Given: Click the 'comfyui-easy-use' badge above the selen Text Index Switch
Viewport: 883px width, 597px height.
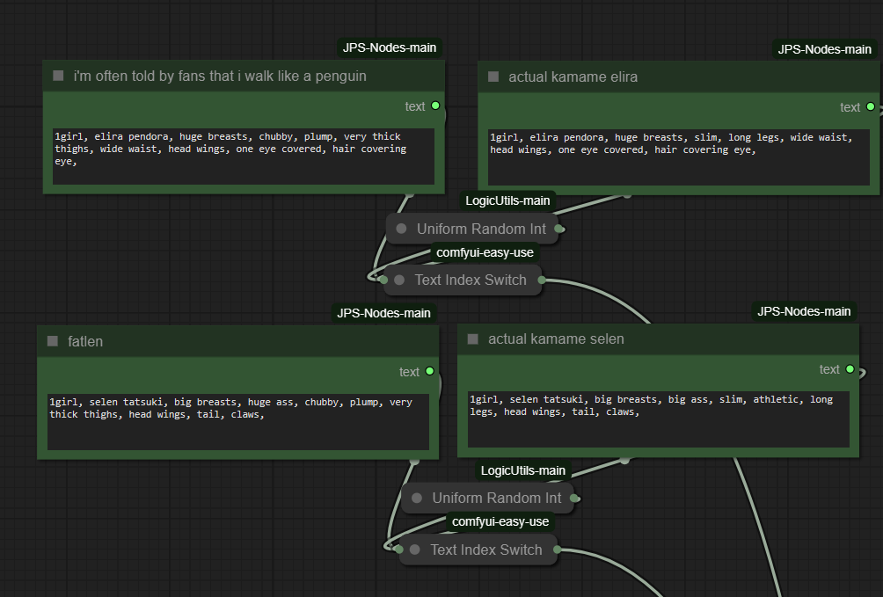Looking at the screenshot, I should [x=500, y=521].
